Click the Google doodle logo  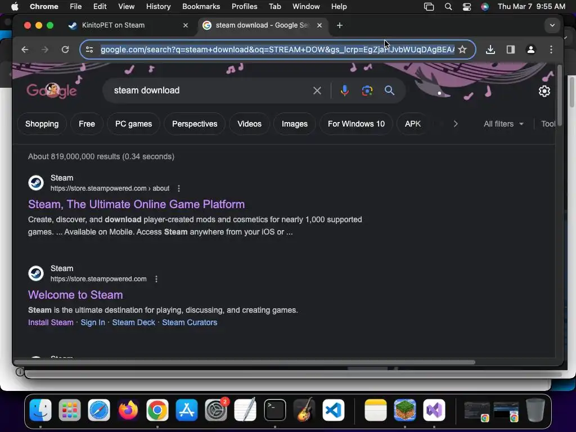coord(51,91)
